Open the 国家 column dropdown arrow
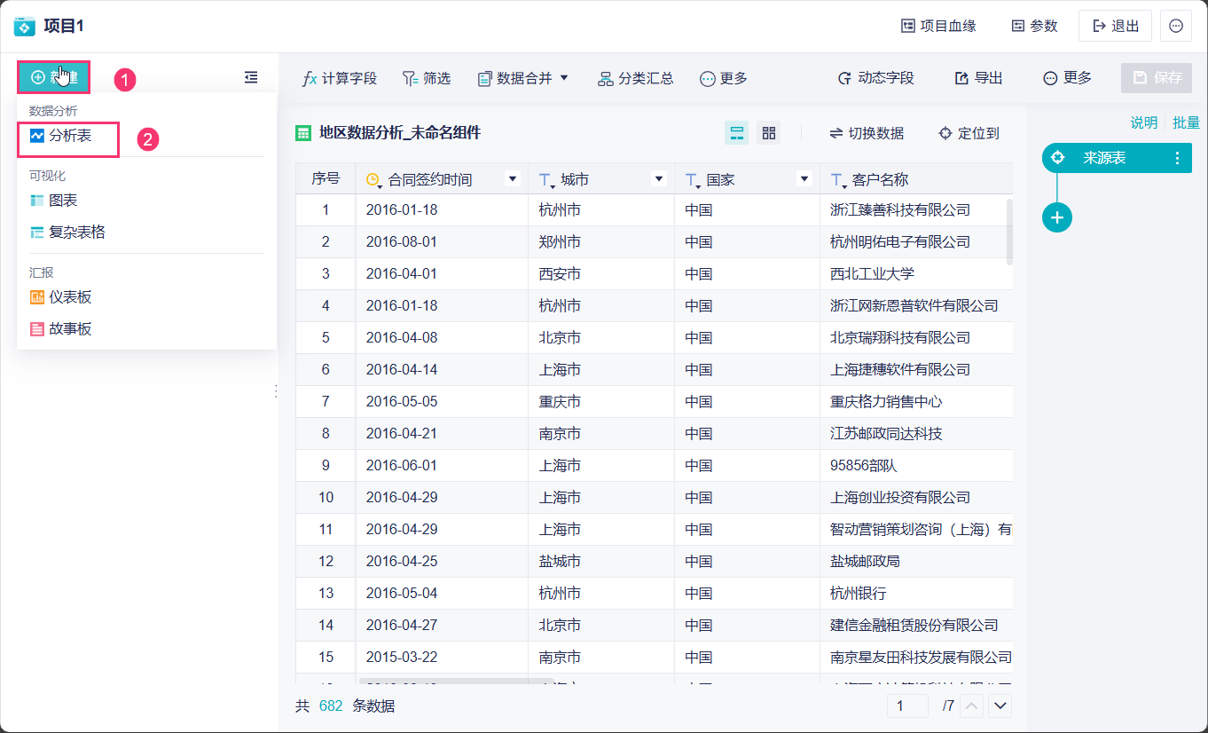The width and height of the screenshot is (1208, 733). pyautogui.click(x=804, y=178)
